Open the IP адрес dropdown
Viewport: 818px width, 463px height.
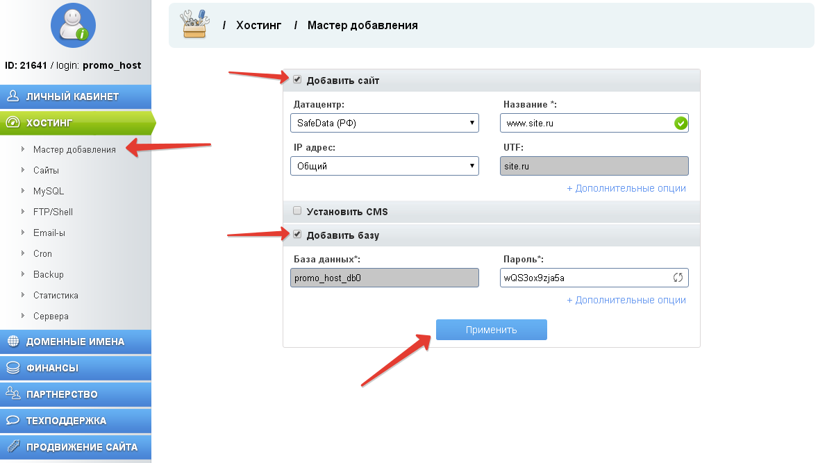tap(384, 166)
